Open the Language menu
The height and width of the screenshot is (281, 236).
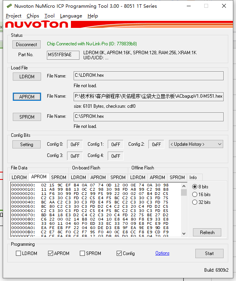[71, 16]
